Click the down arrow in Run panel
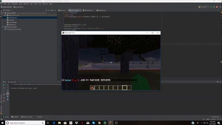Screen dimensions: 222x125 (8, 88)
